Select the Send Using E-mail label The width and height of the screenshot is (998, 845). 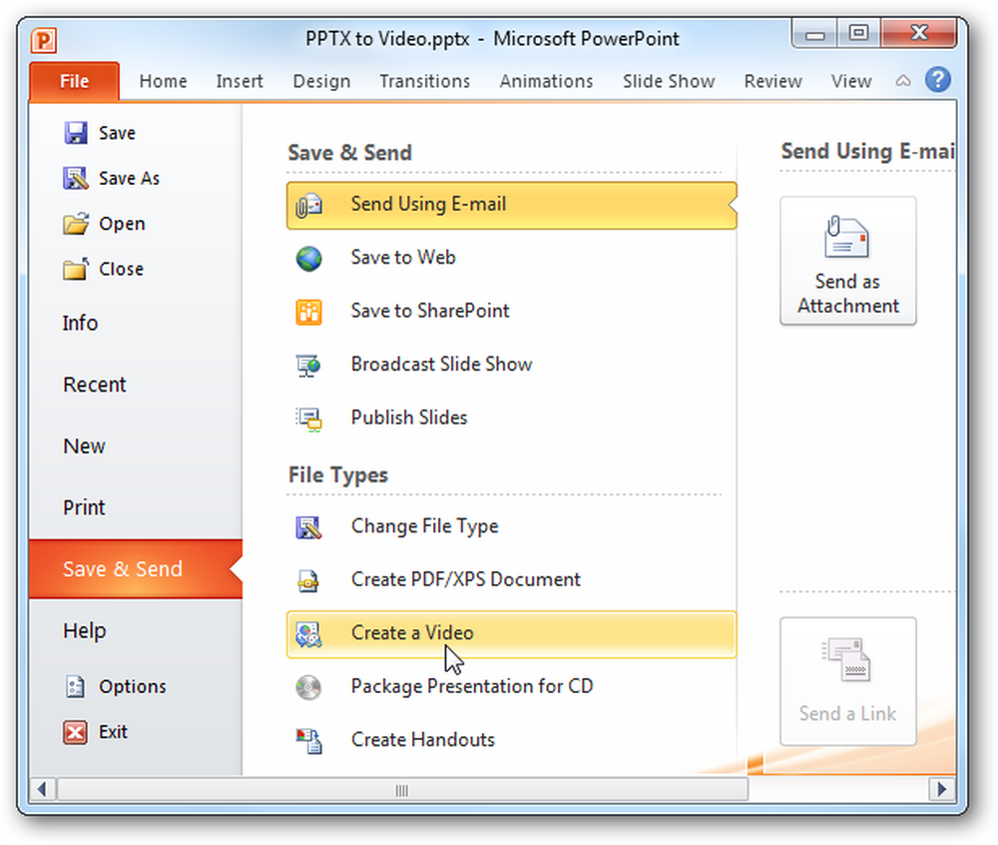[x=428, y=204]
